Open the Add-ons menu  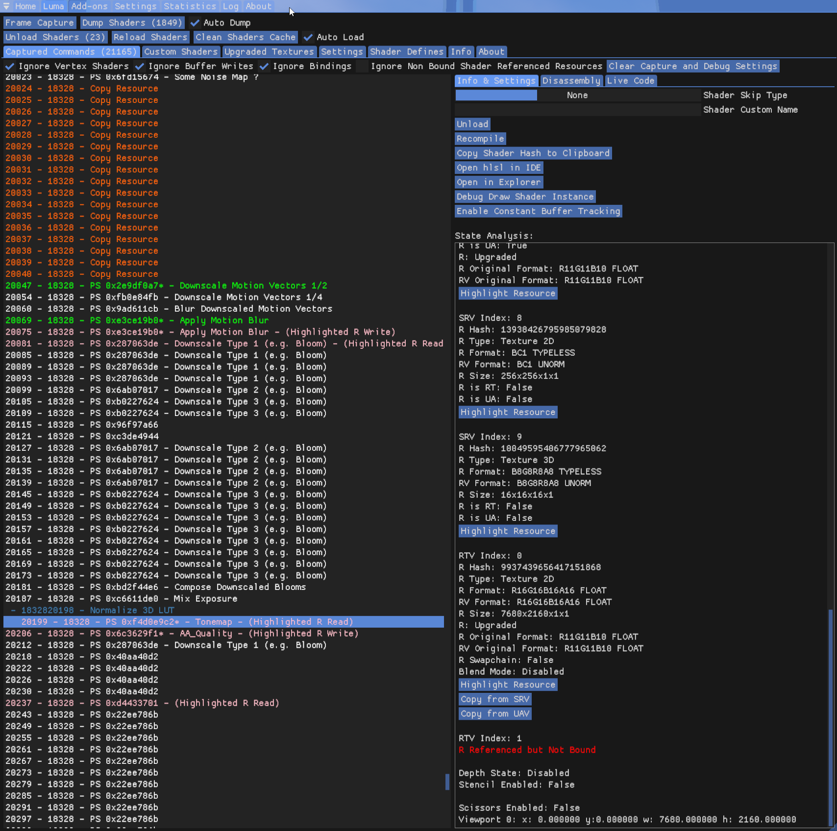tap(89, 6)
